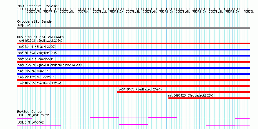
Task: Click the blue bar for nsv6035356
Action: click(134, 74)
